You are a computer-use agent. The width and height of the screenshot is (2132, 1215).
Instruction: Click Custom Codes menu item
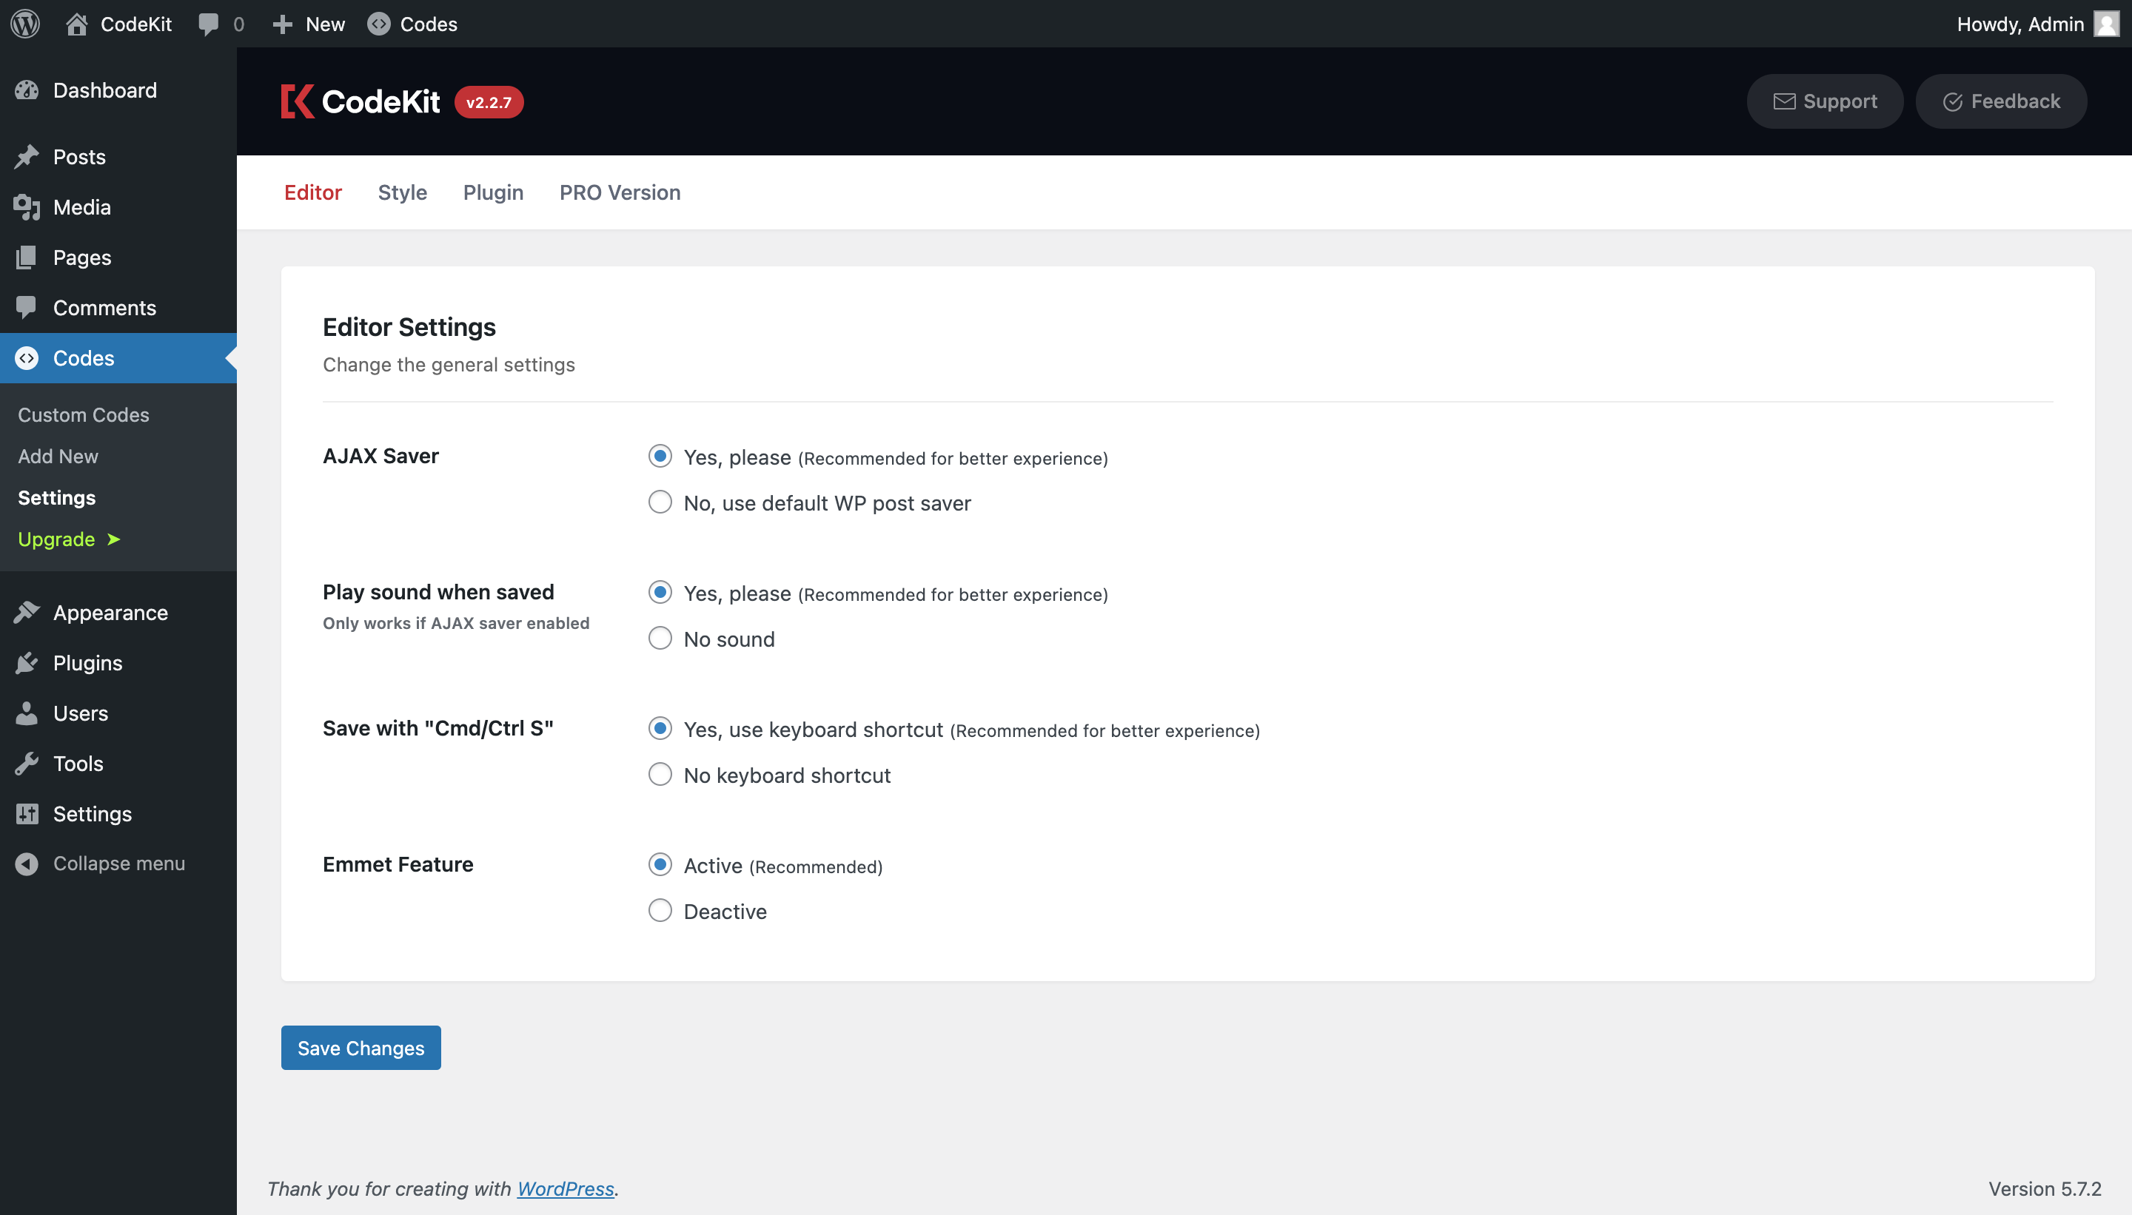pos(84,413)
